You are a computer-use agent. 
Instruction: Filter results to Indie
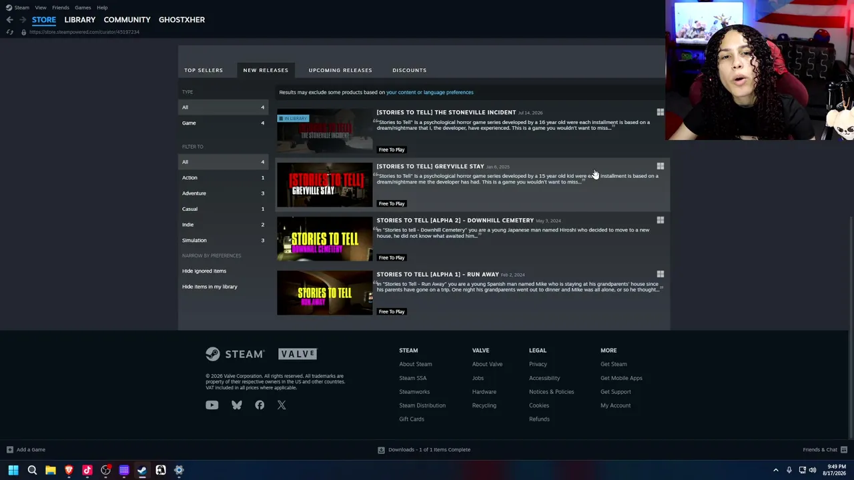click(x=223, y=225)
